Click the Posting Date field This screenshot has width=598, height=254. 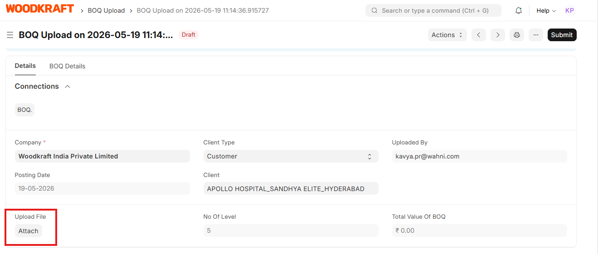coord(102,188)
